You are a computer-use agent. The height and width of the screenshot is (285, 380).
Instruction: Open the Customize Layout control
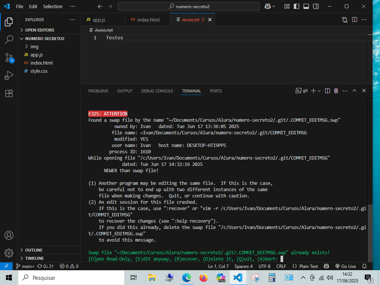(287, 7)
